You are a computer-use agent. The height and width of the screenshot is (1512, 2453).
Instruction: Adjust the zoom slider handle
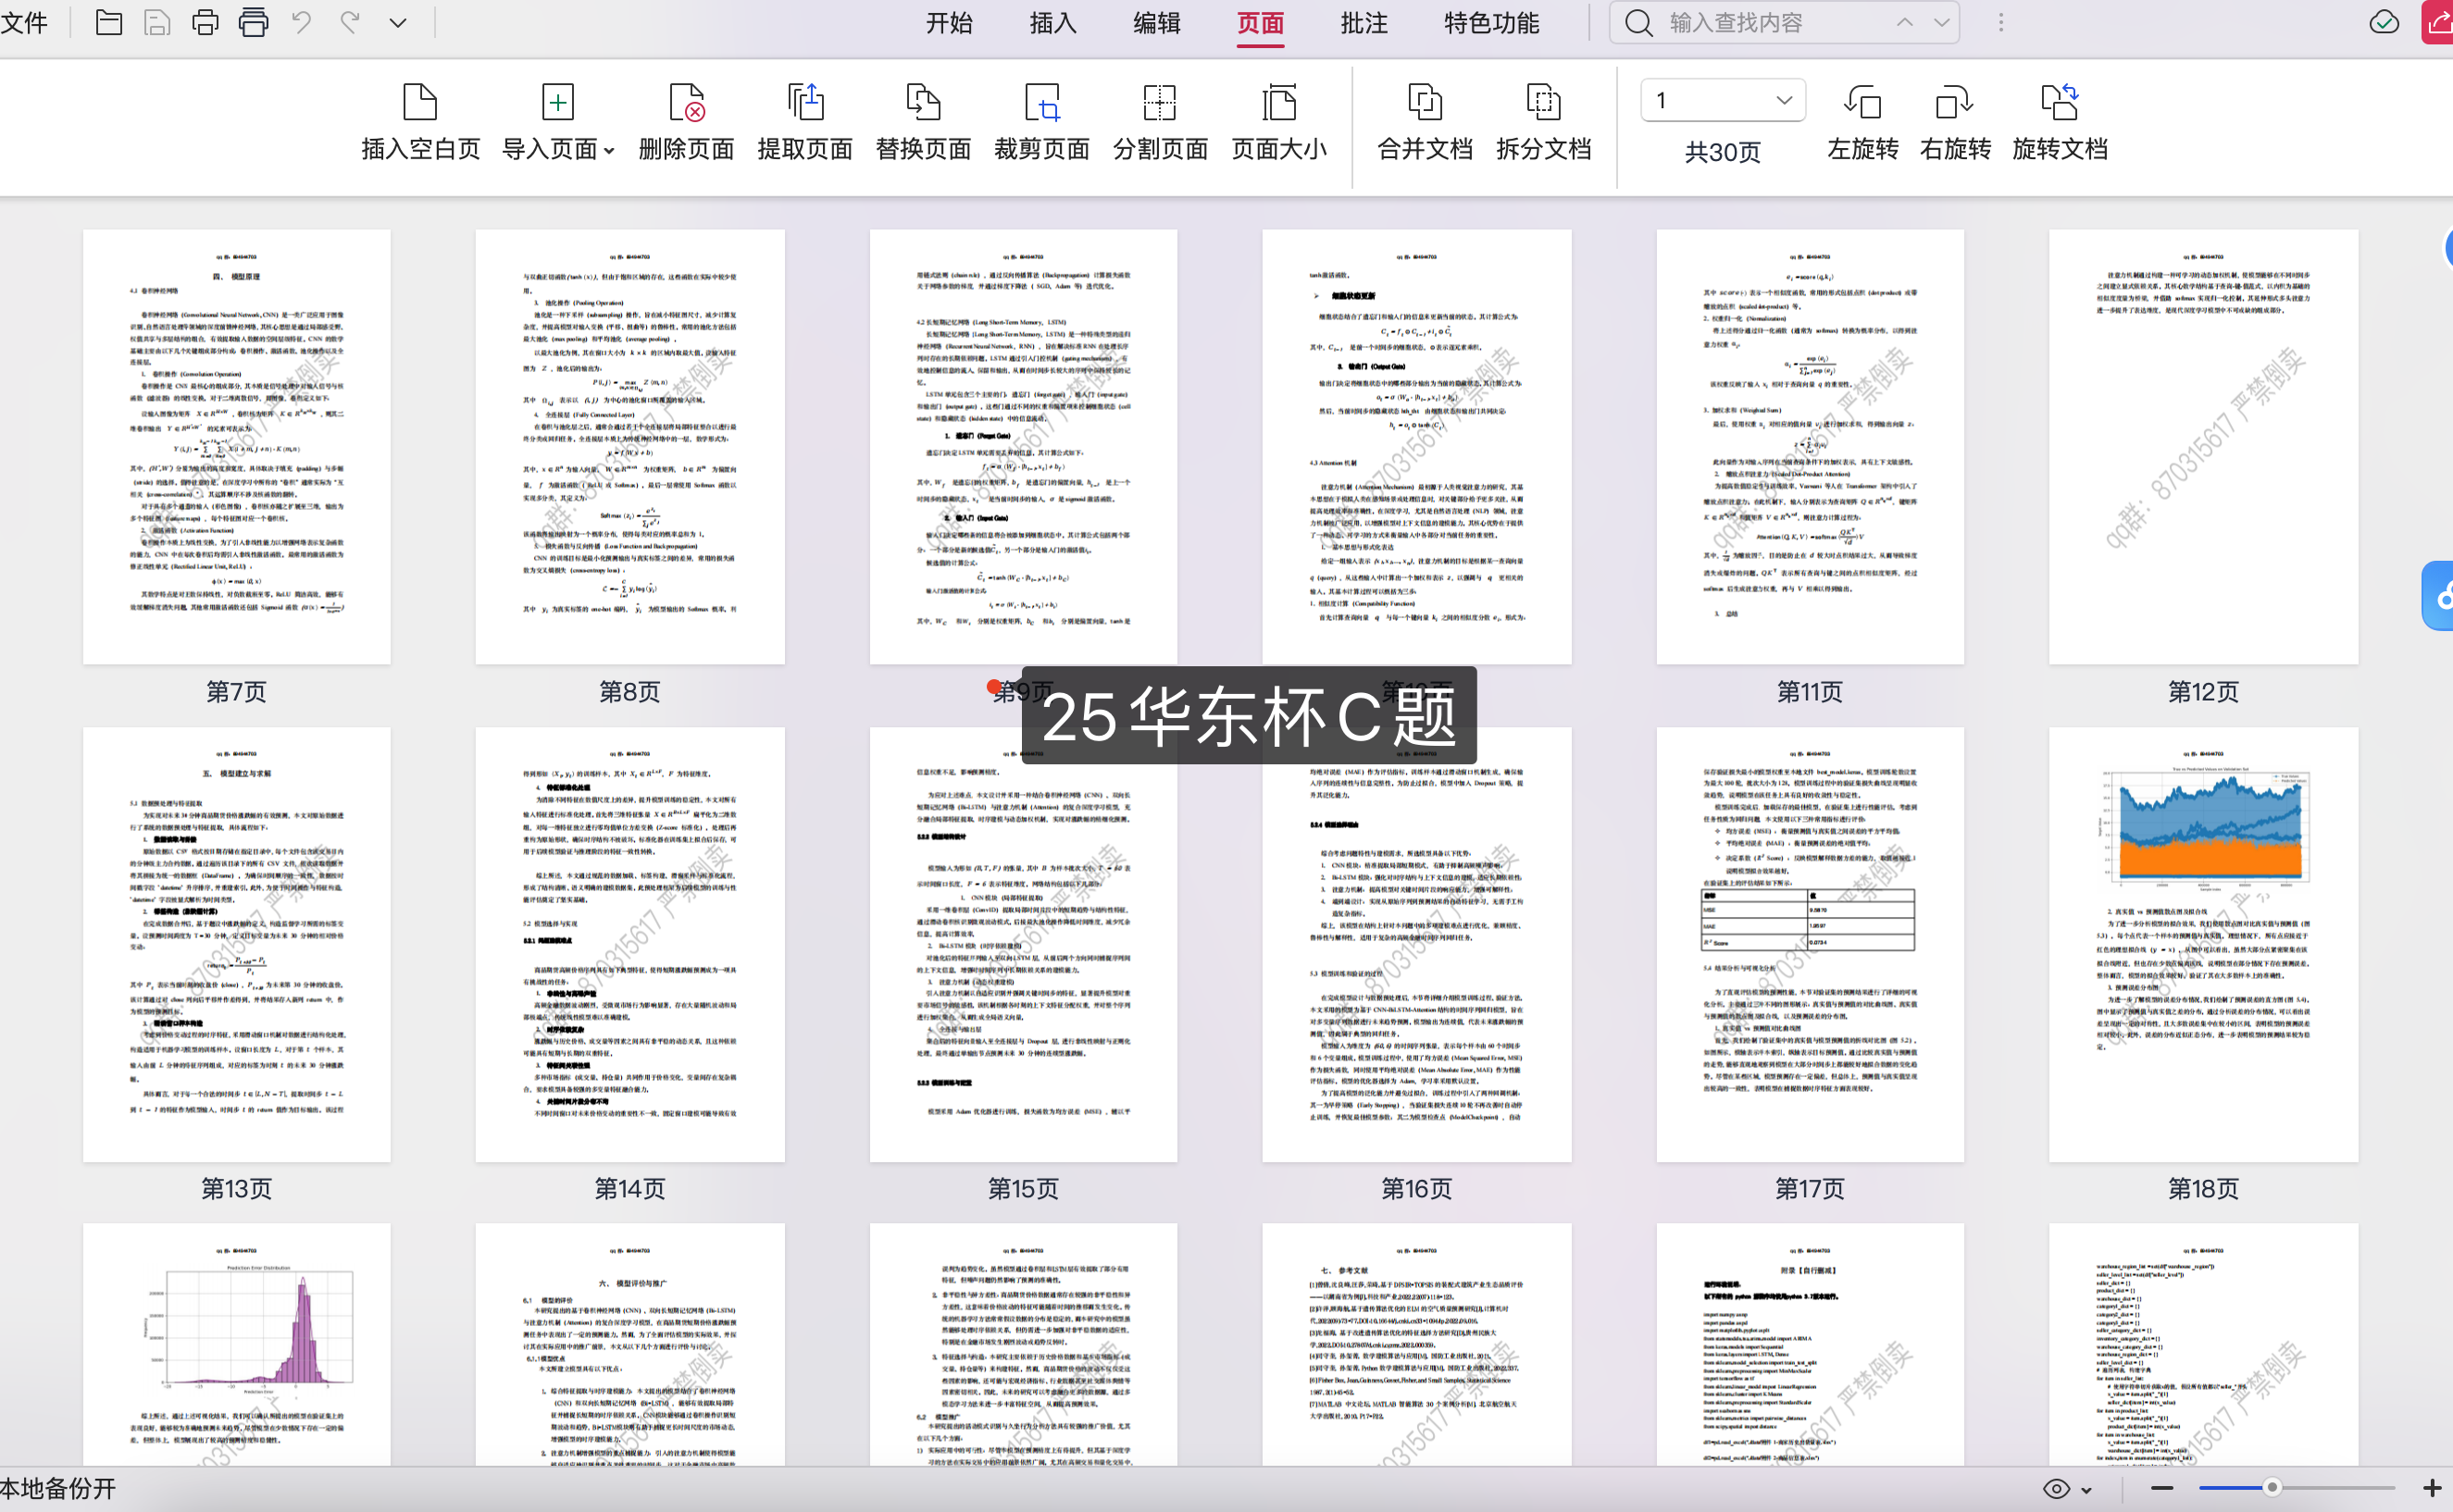point(2272,1488)
